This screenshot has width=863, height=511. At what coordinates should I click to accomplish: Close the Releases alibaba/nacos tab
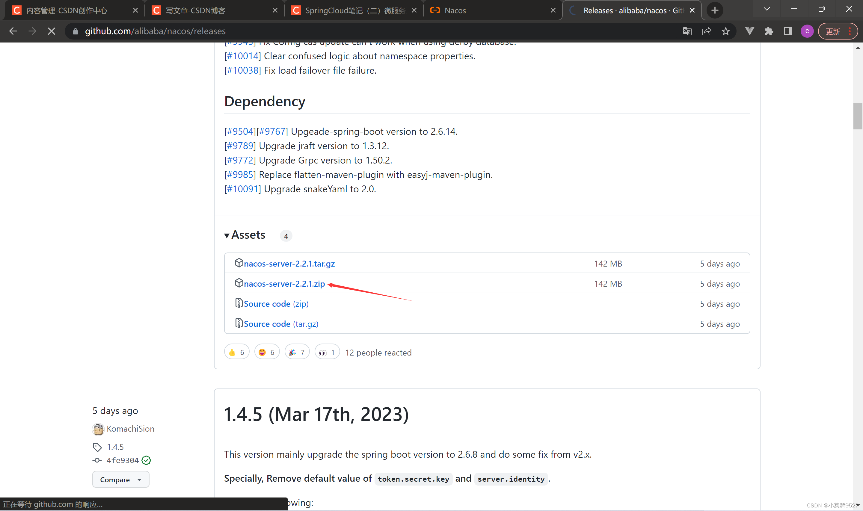pyautogui.click(x=692, y=10)
